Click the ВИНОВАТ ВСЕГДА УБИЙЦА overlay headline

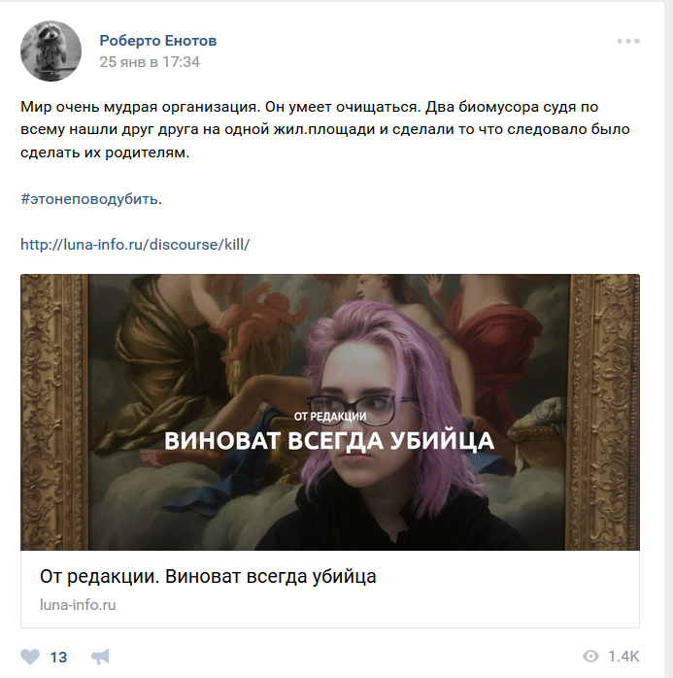click(329, 441)
